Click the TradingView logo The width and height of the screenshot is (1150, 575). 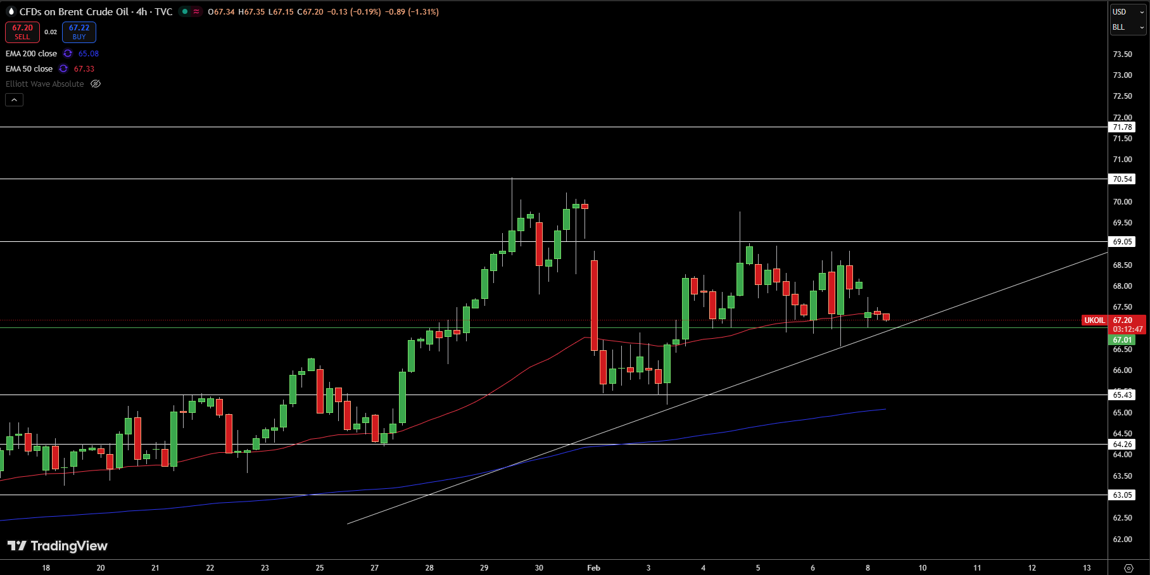point(57,546)
